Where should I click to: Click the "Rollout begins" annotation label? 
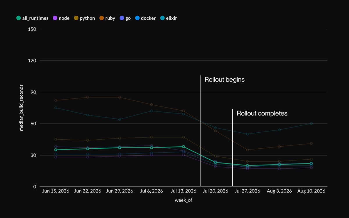(225, 80)
